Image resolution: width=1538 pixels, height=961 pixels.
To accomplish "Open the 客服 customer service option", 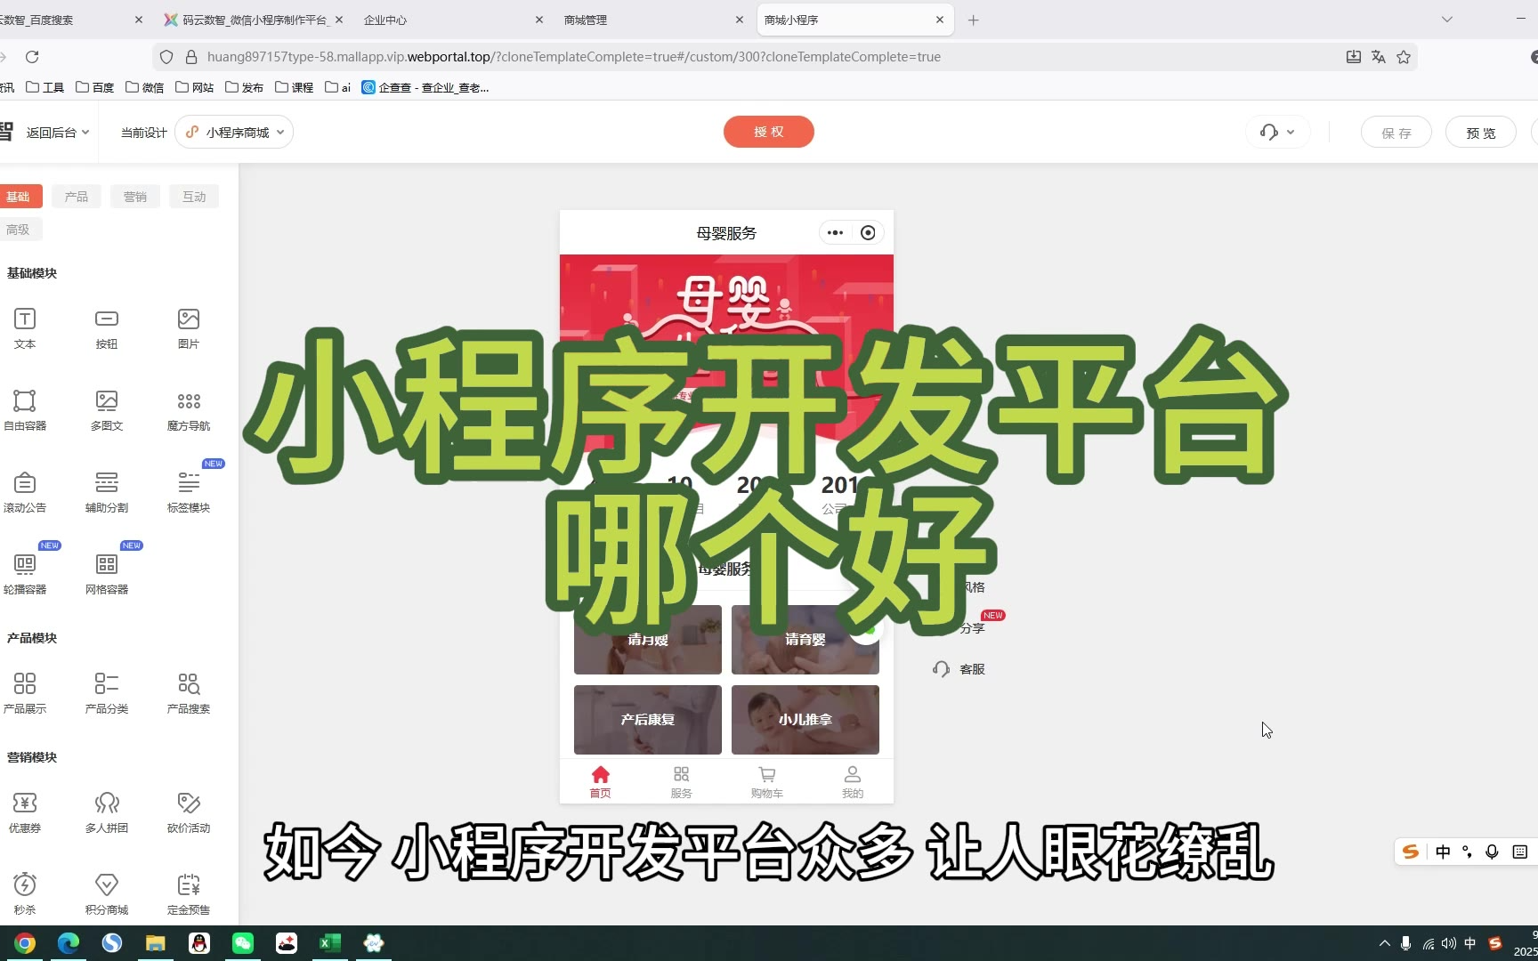I will 959,669.
